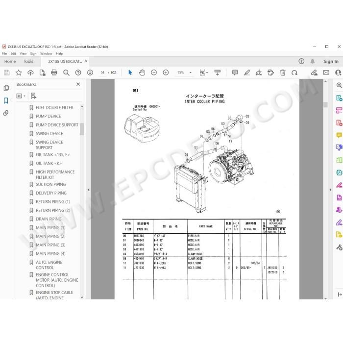Open the zoom level dropdown arrow
Viewport: 343px width, 343px height.
190,73
